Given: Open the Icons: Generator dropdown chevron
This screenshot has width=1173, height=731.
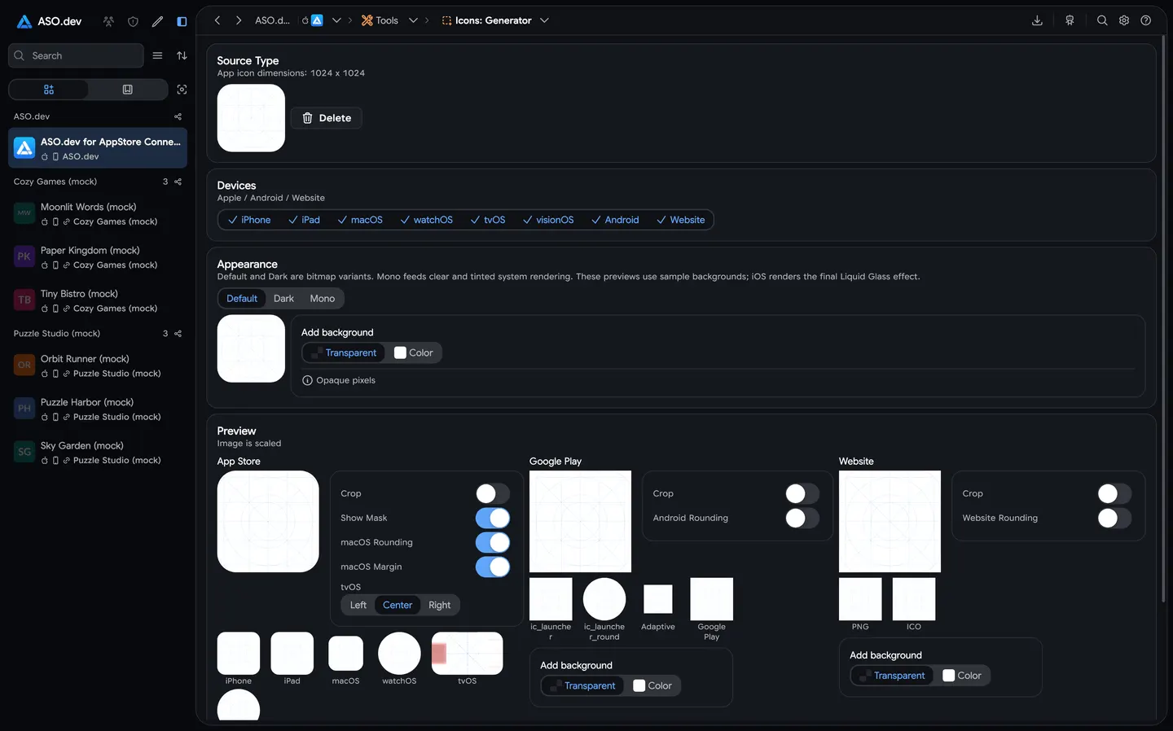Looking at the screenshot, I should point(544,20).
